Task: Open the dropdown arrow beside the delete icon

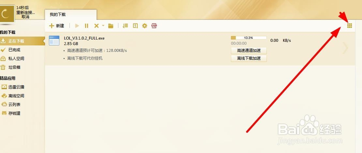Action: tap(103, 26)
